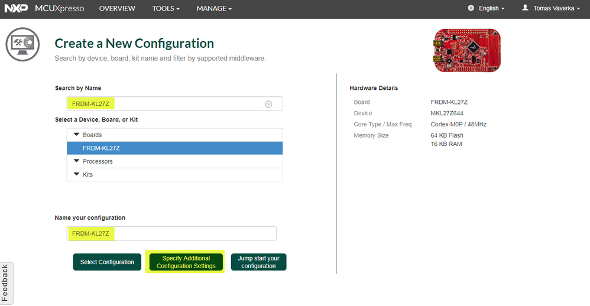
Task: Click the Cortex-M0P / 48MHz value
Action: point(458,125)
